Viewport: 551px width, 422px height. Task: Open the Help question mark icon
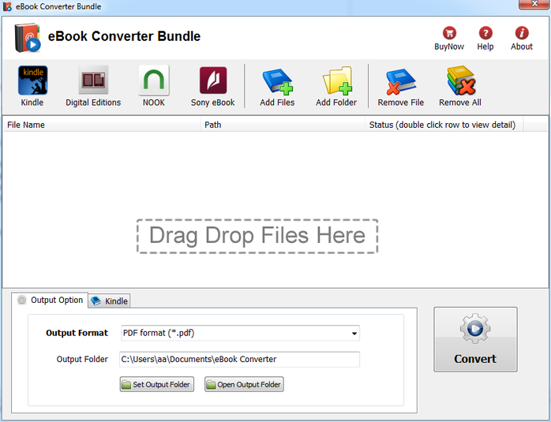click(x=485, y=33)
